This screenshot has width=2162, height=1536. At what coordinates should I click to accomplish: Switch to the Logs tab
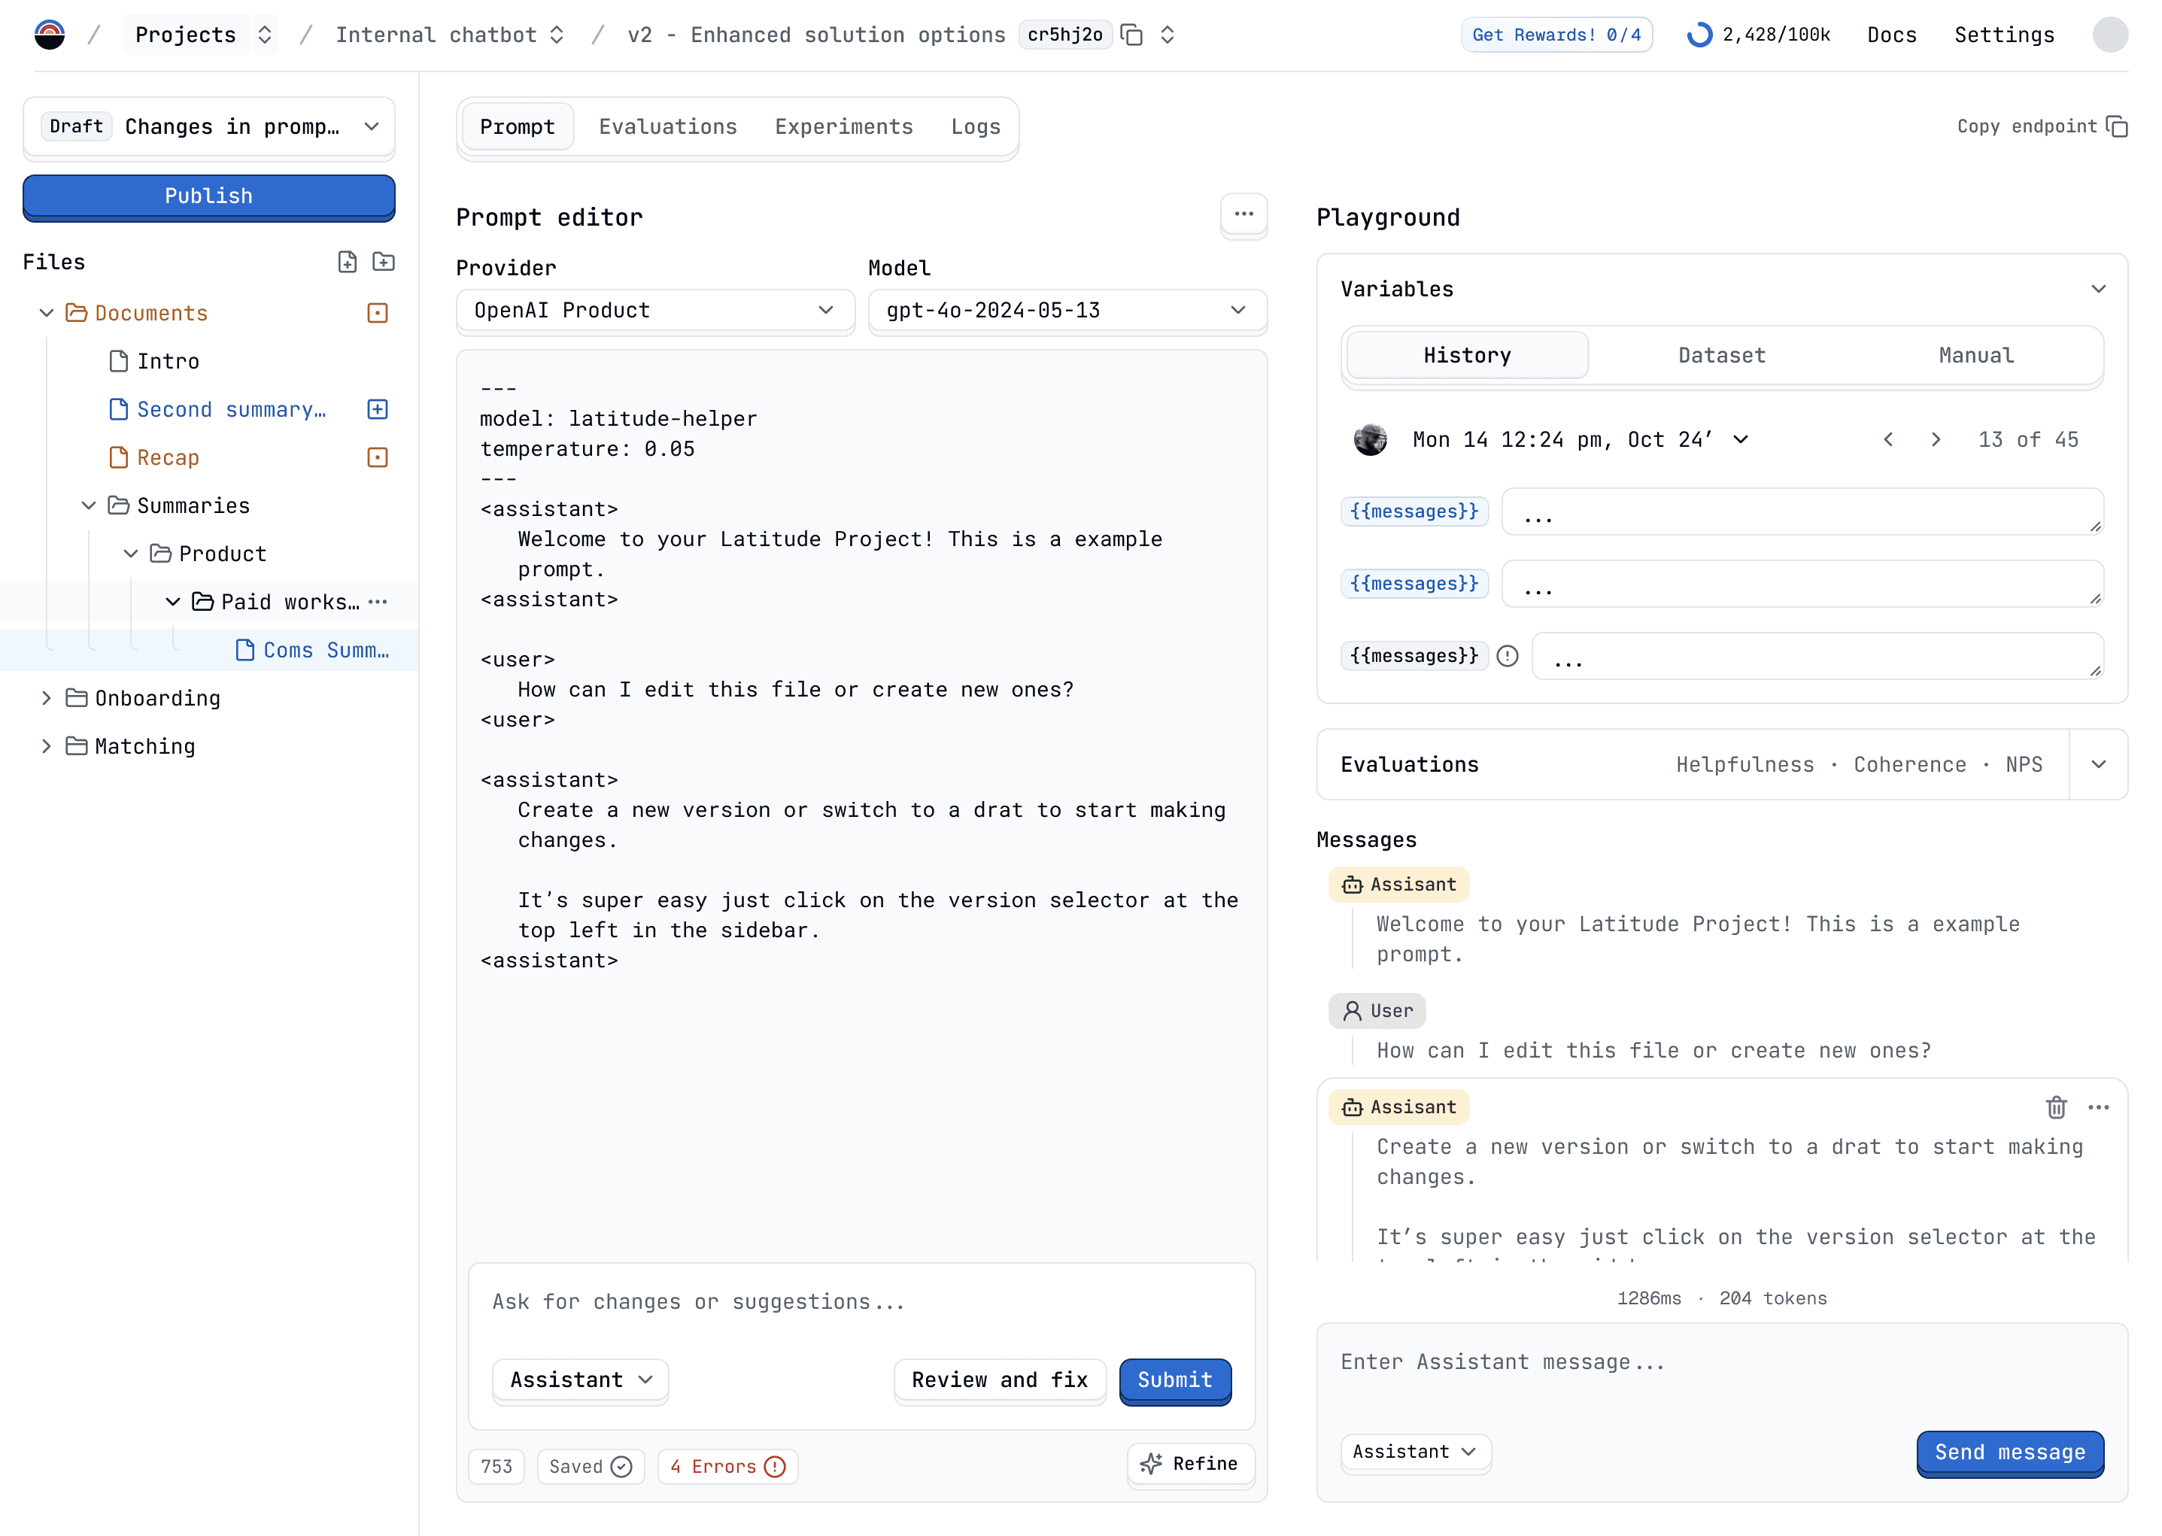(x=975, y=126)
